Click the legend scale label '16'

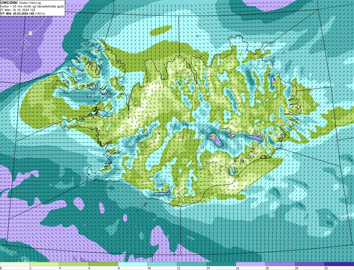click(238, 268)
